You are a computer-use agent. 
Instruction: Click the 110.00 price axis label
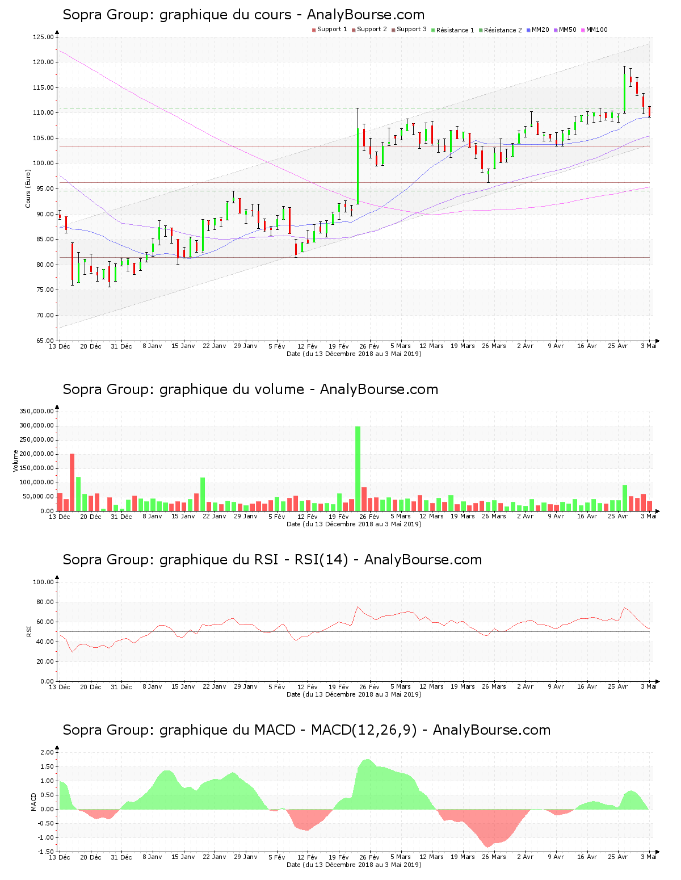[x=43, y=113]
